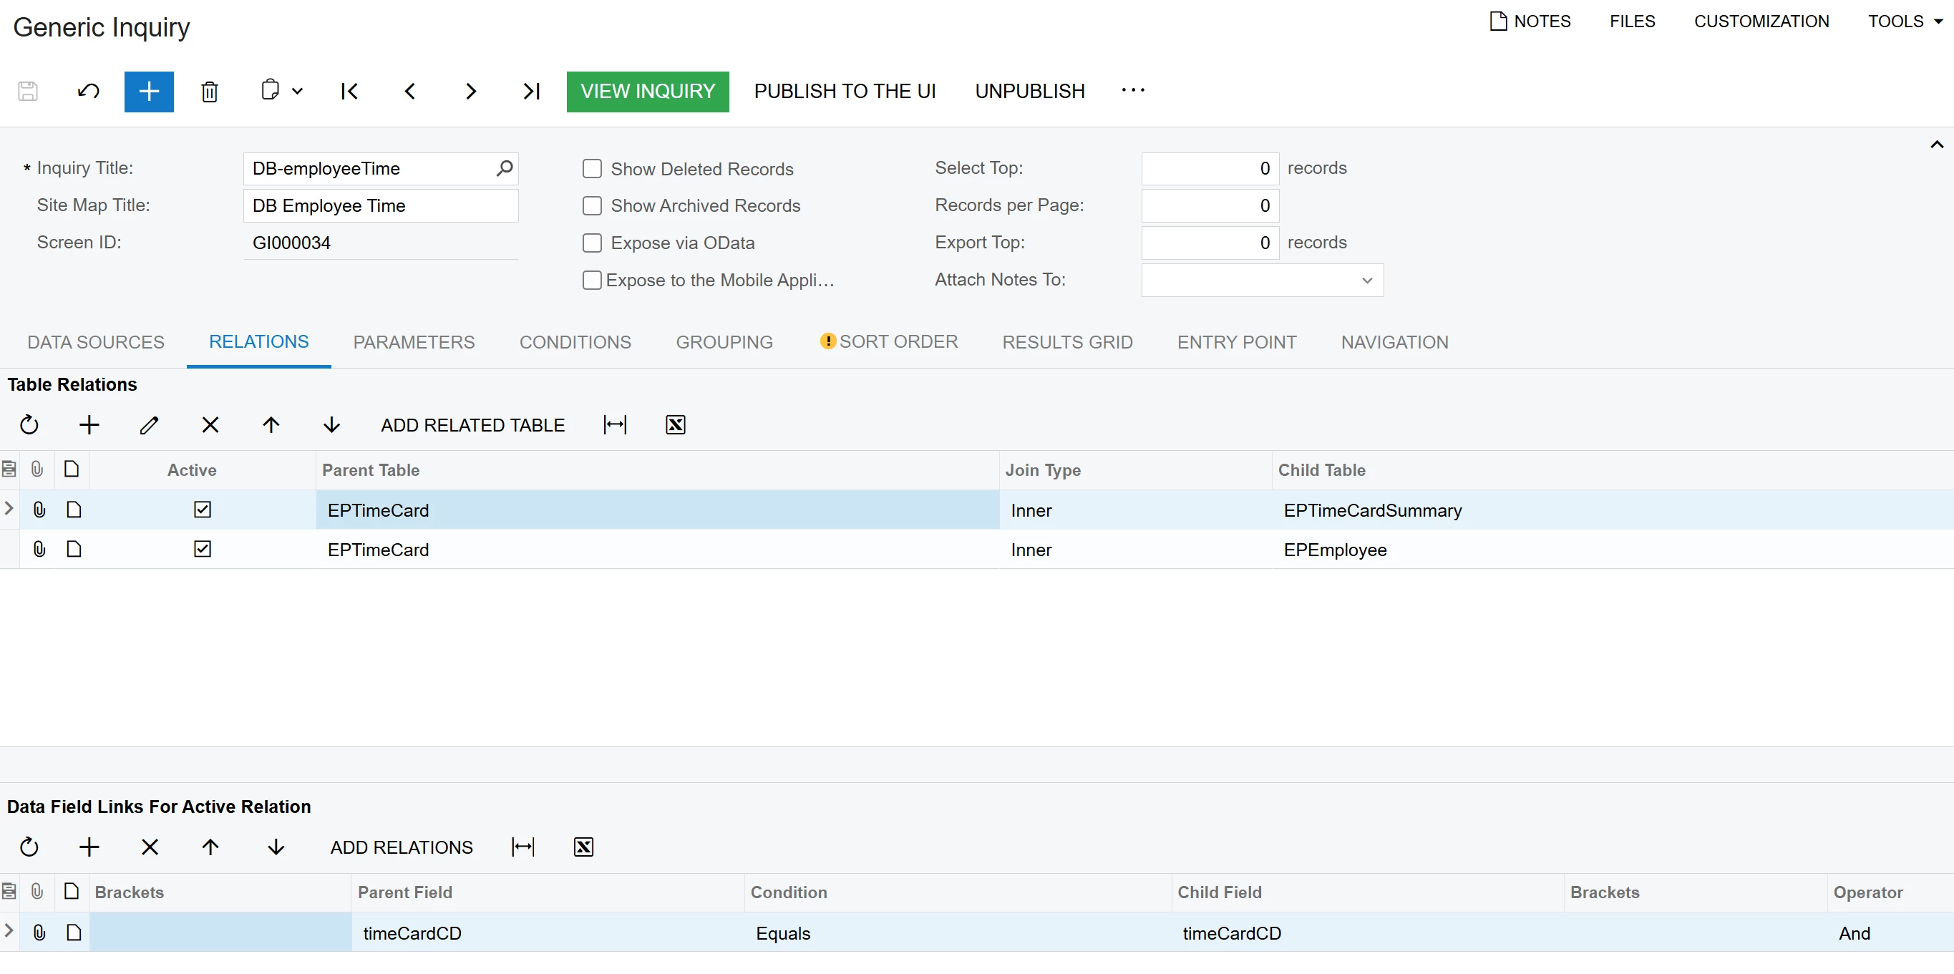Collapse the inquiry summary form area
The height and width of the screenshot is (974, 1954).
click(x=1936, y=145)
